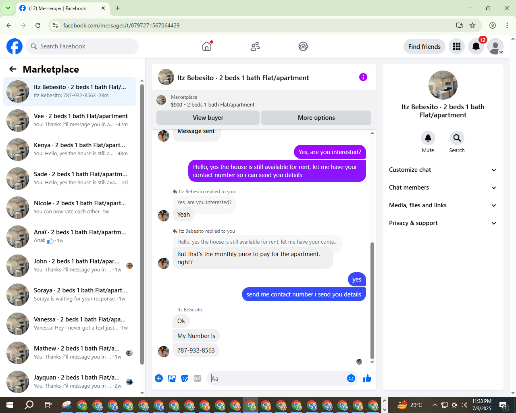Screen dimensions: 516x413
Task: Open the Facebook logo home link
Action: tap(15, 46)
